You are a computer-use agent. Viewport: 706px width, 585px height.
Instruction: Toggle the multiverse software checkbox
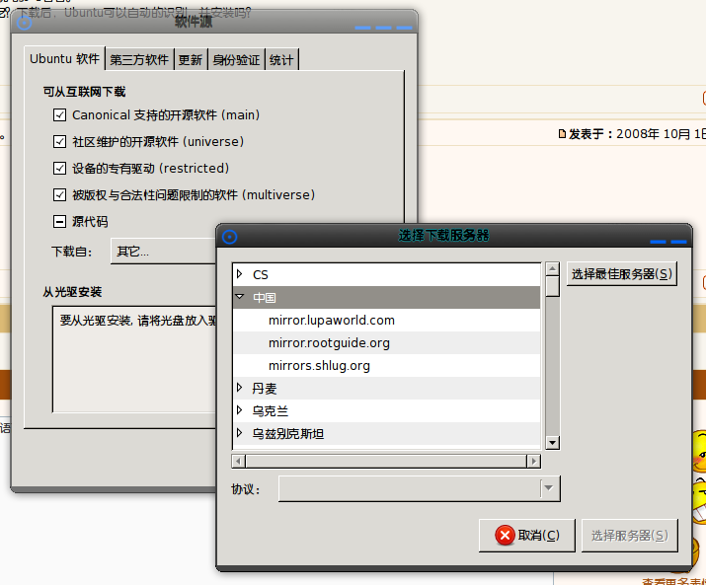coord(59,195)
